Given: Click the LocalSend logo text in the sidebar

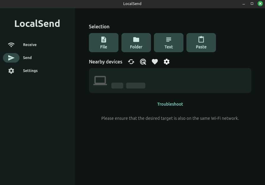Looking at the screenshot, I should 37,24.
